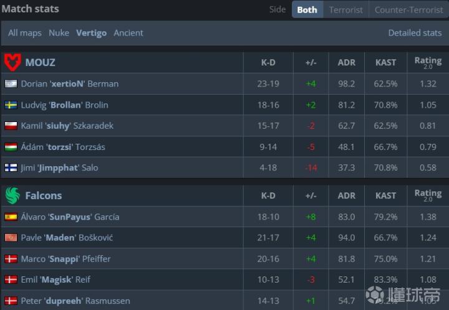The height and width of the screenshot is (310, 449).
Task: Switch side filter to Terrorist
Action: tap(346, 9)
